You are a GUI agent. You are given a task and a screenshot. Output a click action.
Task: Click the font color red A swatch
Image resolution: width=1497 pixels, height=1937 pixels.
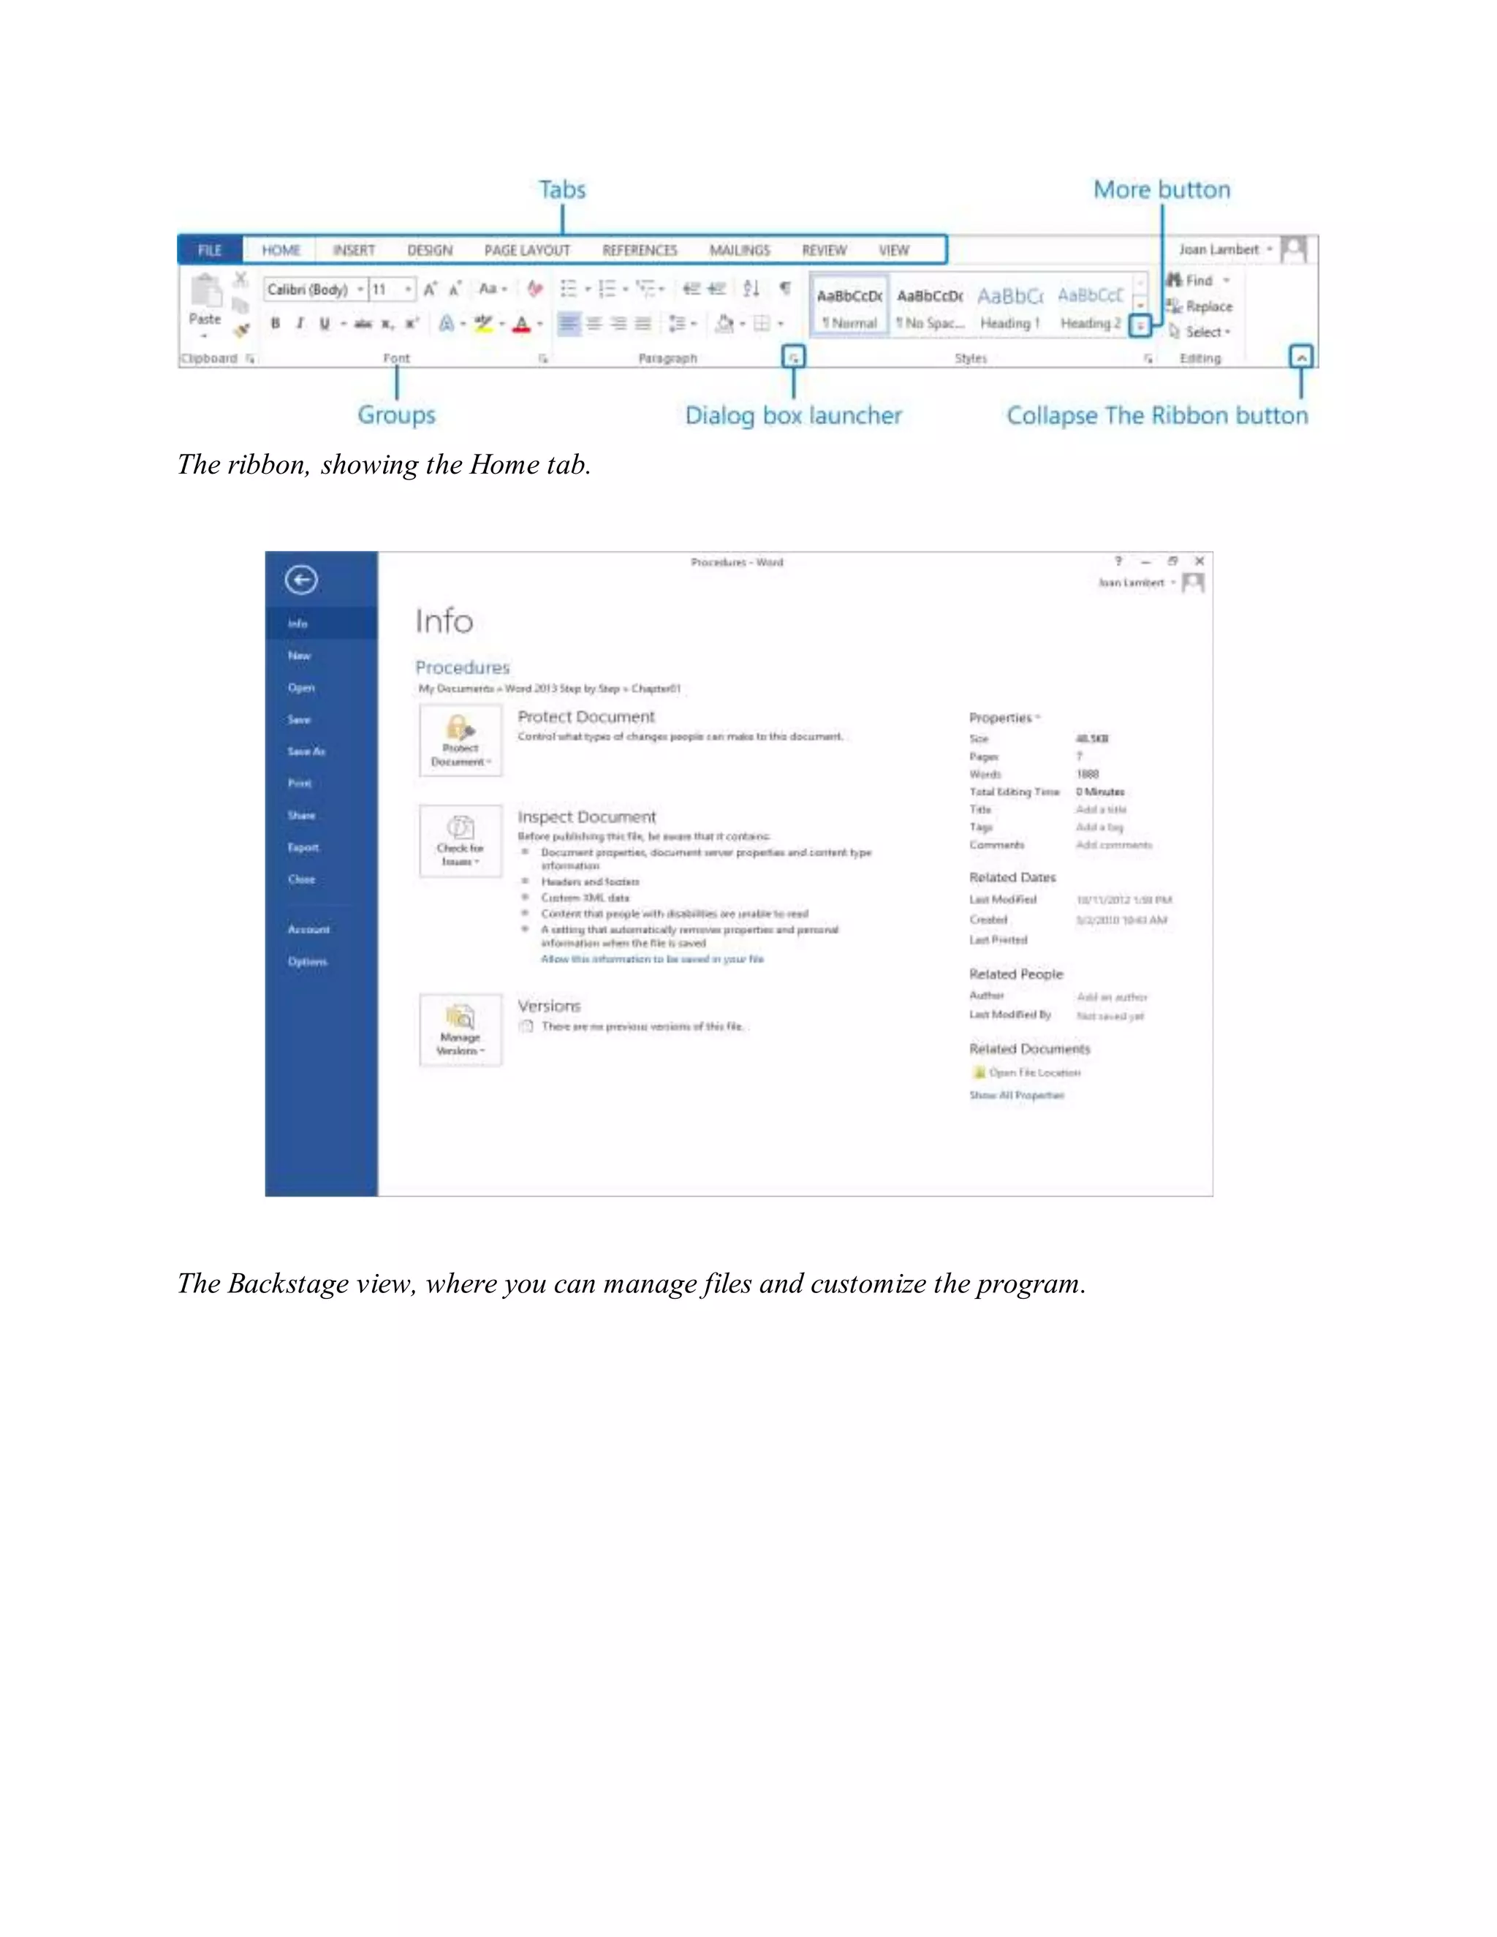521,324
